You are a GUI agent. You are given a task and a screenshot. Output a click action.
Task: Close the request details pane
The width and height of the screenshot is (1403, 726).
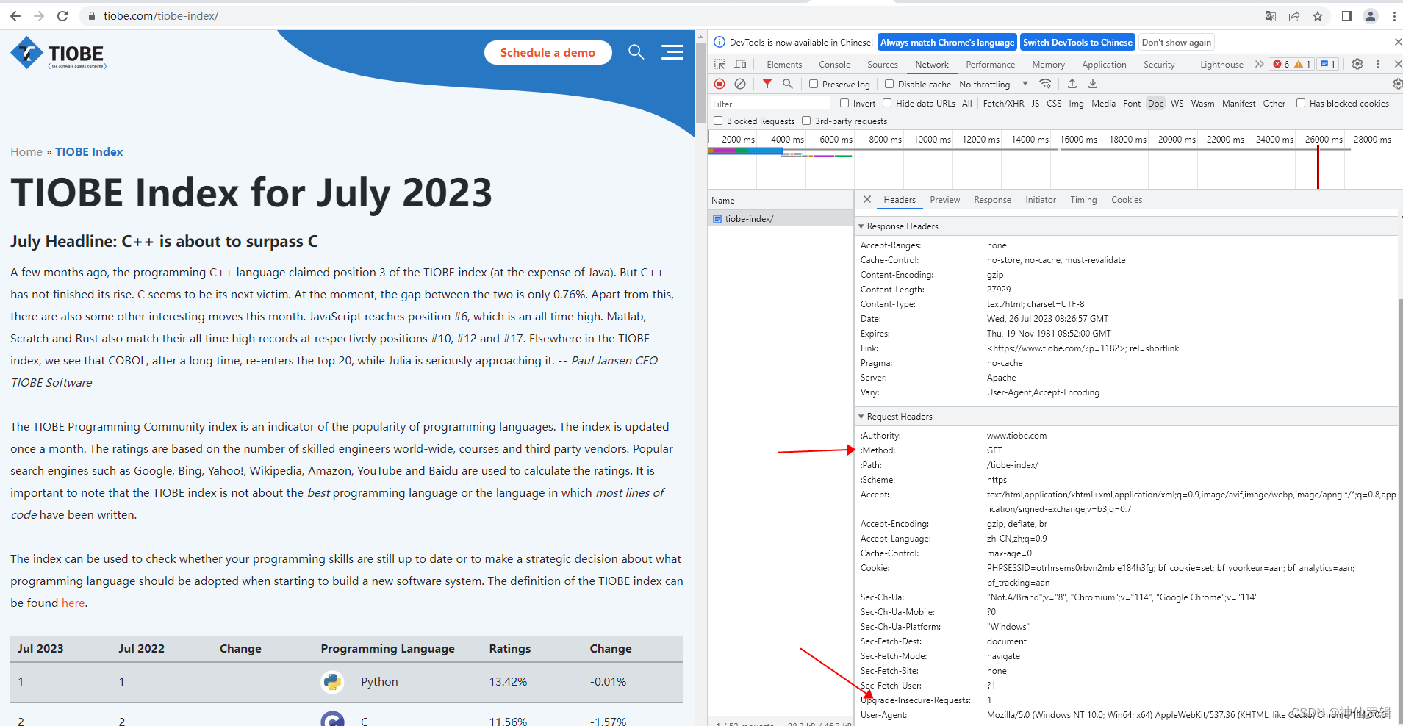point(867,199)
